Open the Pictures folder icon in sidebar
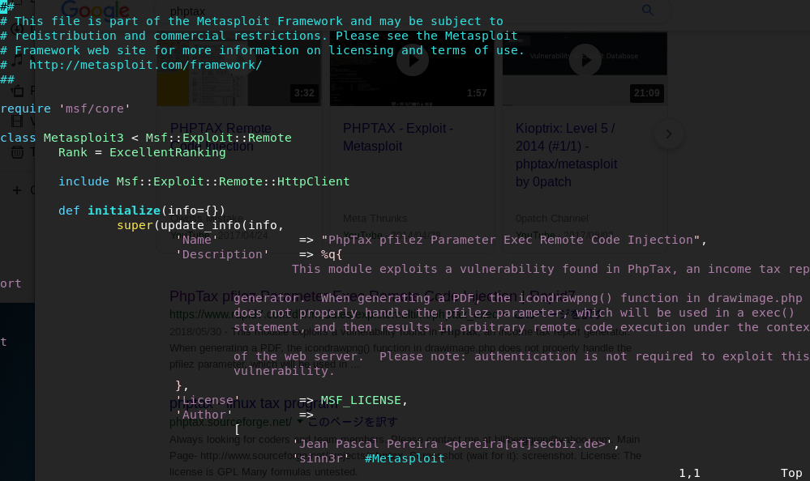The image size is (810, 481). [18, 92]
